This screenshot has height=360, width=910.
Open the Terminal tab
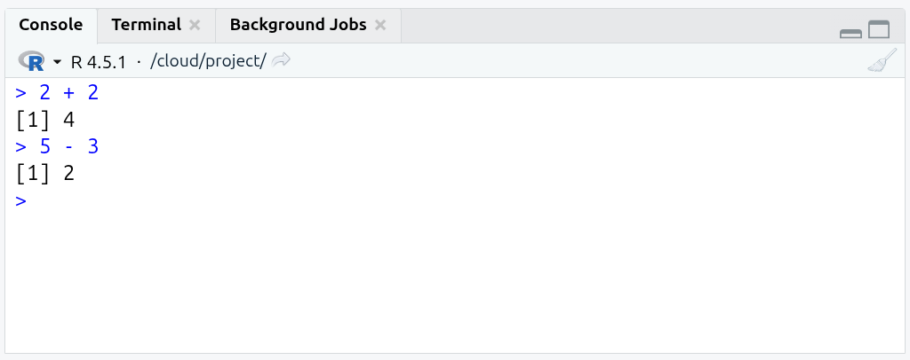[146, 25]
